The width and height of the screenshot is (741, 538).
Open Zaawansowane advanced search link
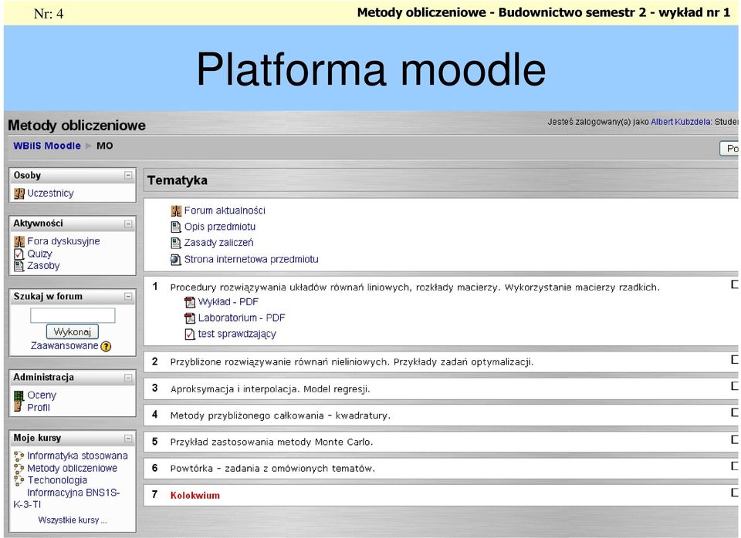tap(64, 345)
